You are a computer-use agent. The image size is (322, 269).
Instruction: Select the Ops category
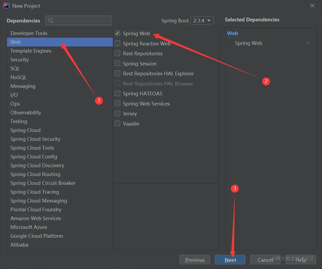pyautogui.click(x=60, y=104)
